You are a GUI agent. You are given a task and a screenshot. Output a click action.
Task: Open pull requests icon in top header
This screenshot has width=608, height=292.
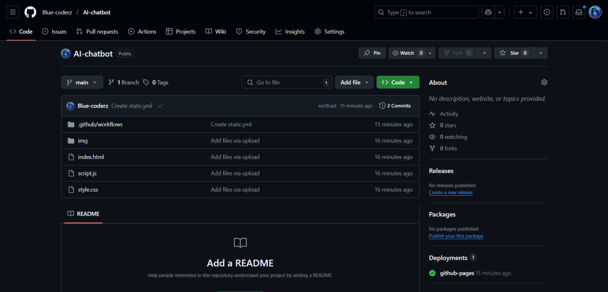(x=563, y=12)
